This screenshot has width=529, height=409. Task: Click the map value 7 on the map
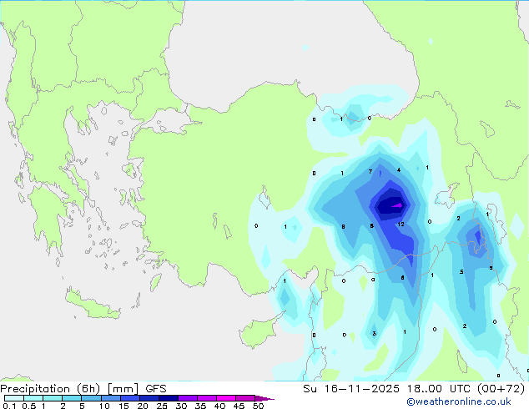point(370,171)
